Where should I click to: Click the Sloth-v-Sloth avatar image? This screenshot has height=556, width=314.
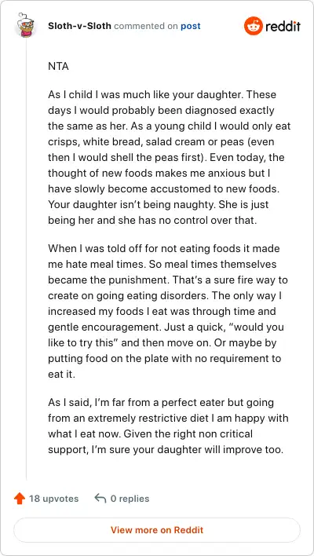pos(26,26)
